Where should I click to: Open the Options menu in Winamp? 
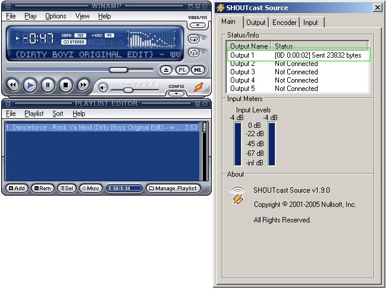(55, 16)
